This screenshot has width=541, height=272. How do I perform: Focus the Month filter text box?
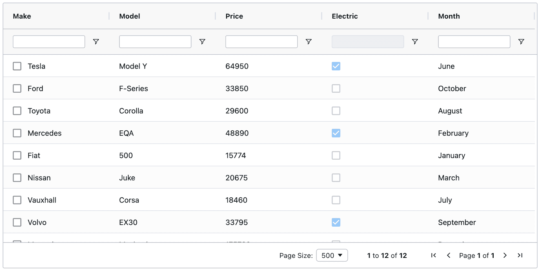[x=474, y=42]
